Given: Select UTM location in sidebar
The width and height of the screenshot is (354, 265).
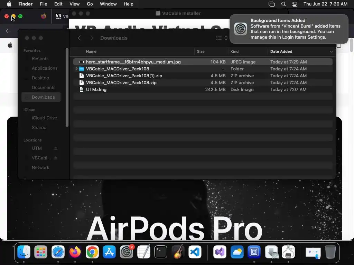Looking at the screenshot, I should pos(37,148).
